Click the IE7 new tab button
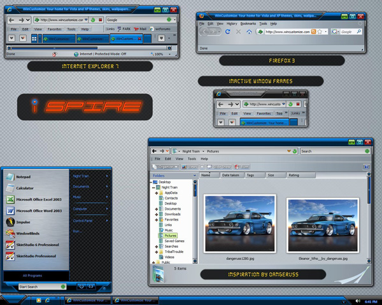The image size is (382, 305). (x=148, y=39)
